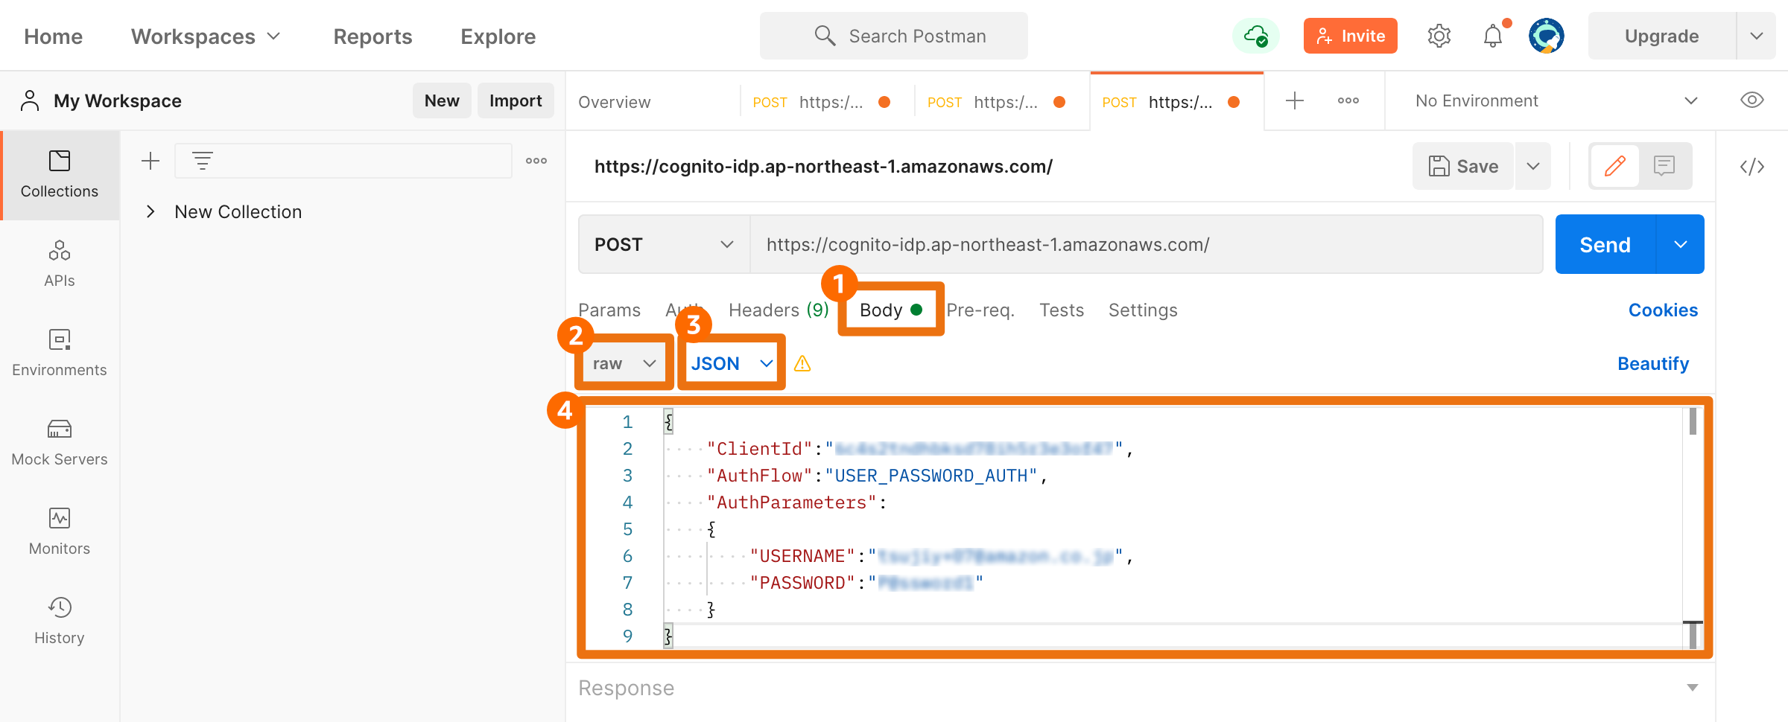The image size is (1788, 722).
Task: Open the settings gear icon
Action: pyautogui.click(x=1439, y=36)
